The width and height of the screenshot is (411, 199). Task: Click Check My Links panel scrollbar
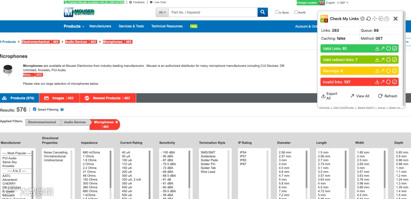[404, 60]
